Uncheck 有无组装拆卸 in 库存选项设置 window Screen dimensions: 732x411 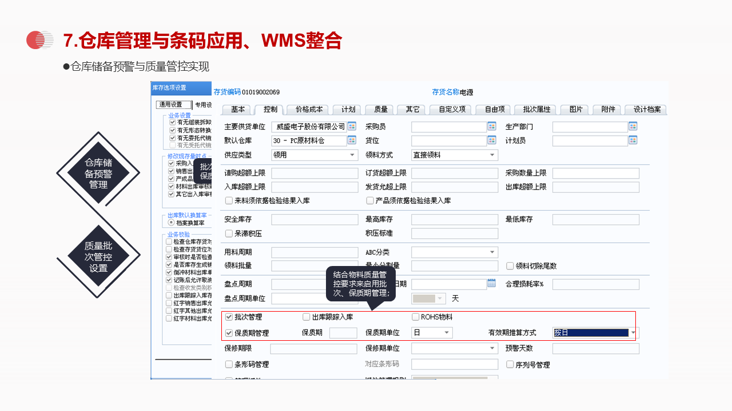pos(172,122)
